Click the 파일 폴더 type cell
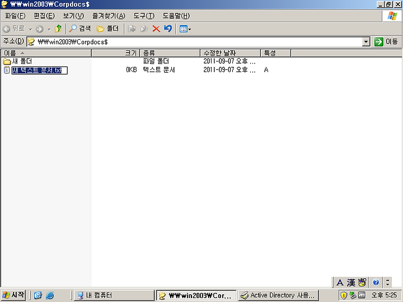This screenshot has height=302, width=403. [156, 61]
